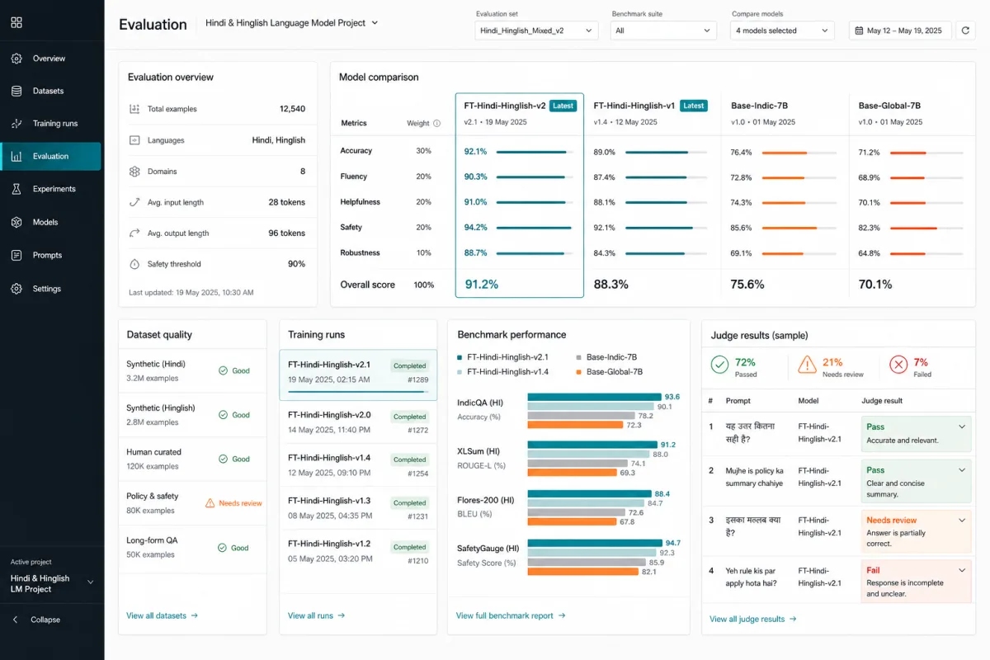The width and height of the screenshot is (990, 660).
Task: Expand judge result row 2 Pass
Action: 962,470
